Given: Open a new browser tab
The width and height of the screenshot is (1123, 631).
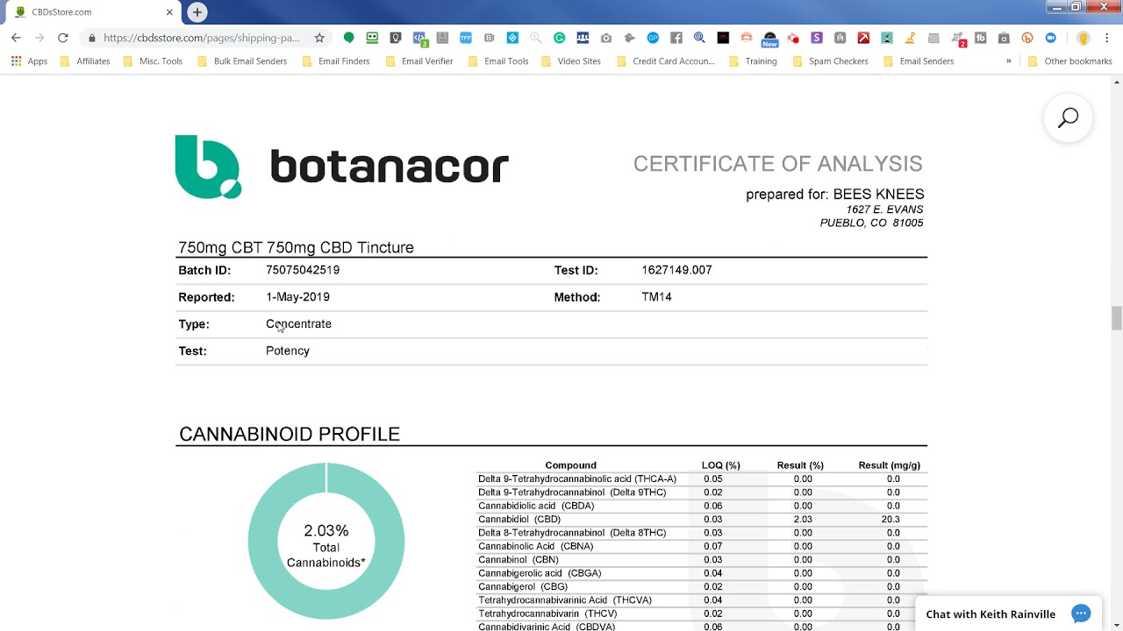Looking at the screenshot, I should tap(197, 12).
